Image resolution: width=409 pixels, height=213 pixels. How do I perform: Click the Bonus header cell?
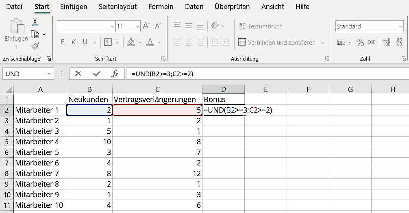[x=223, y=99]
